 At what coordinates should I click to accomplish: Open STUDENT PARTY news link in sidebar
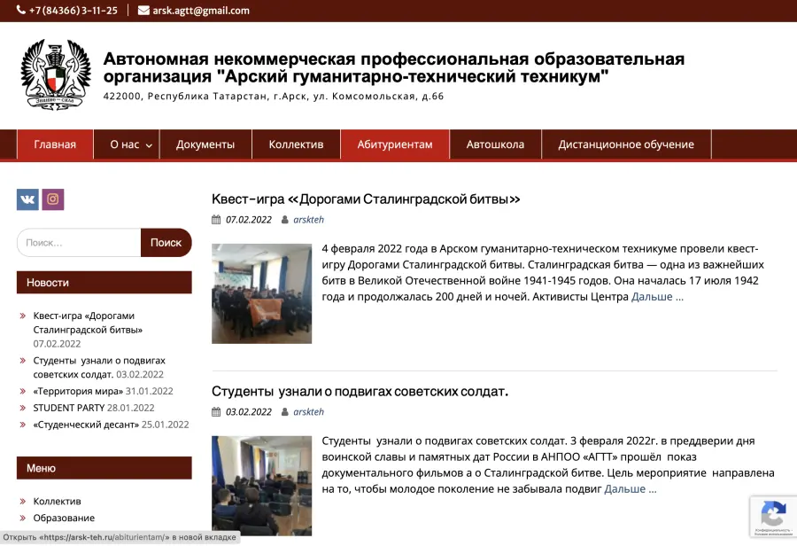[x=68, y=408]
